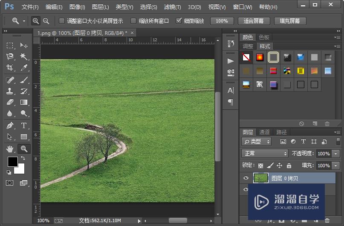The height and width of the screenshot is (226, 344).
Task: Click the zoom out magnifier icon
Action: [x=46, y=21]
